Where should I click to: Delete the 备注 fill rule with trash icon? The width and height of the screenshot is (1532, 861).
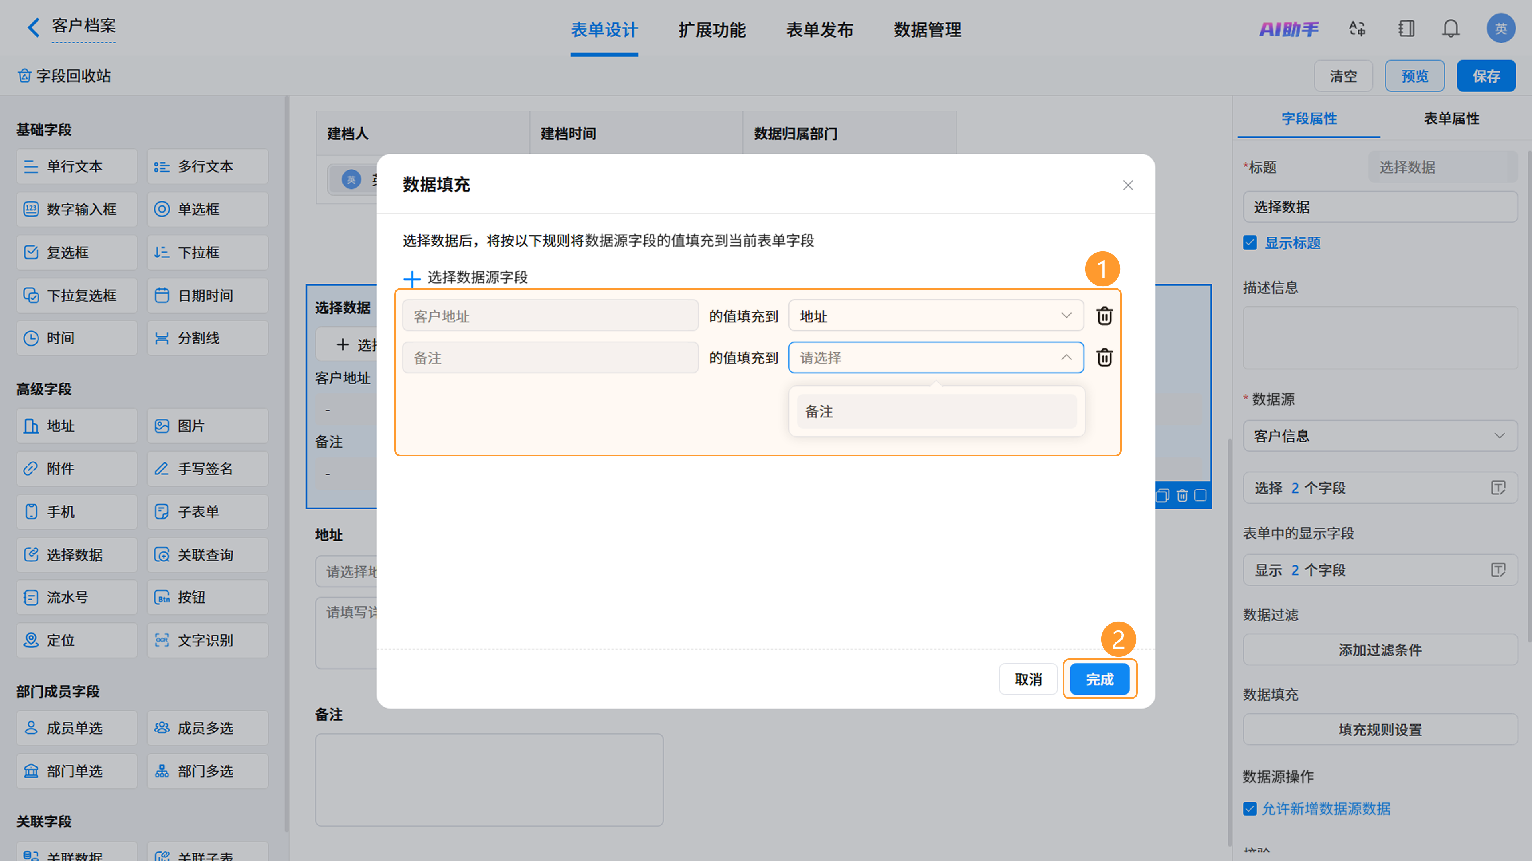1104,357
